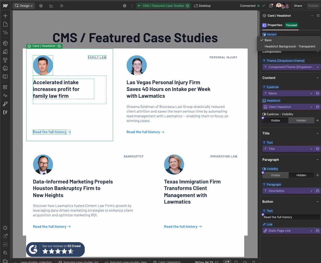
Task: Open the CMS database icon in the top bar
Action: 41,5
